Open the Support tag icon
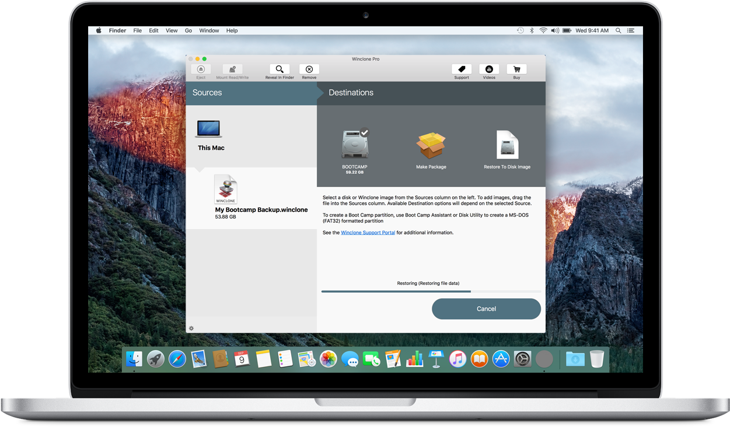The height and width of the screenshot is (427, 730). pyautogui.click(x=461, y=70)
